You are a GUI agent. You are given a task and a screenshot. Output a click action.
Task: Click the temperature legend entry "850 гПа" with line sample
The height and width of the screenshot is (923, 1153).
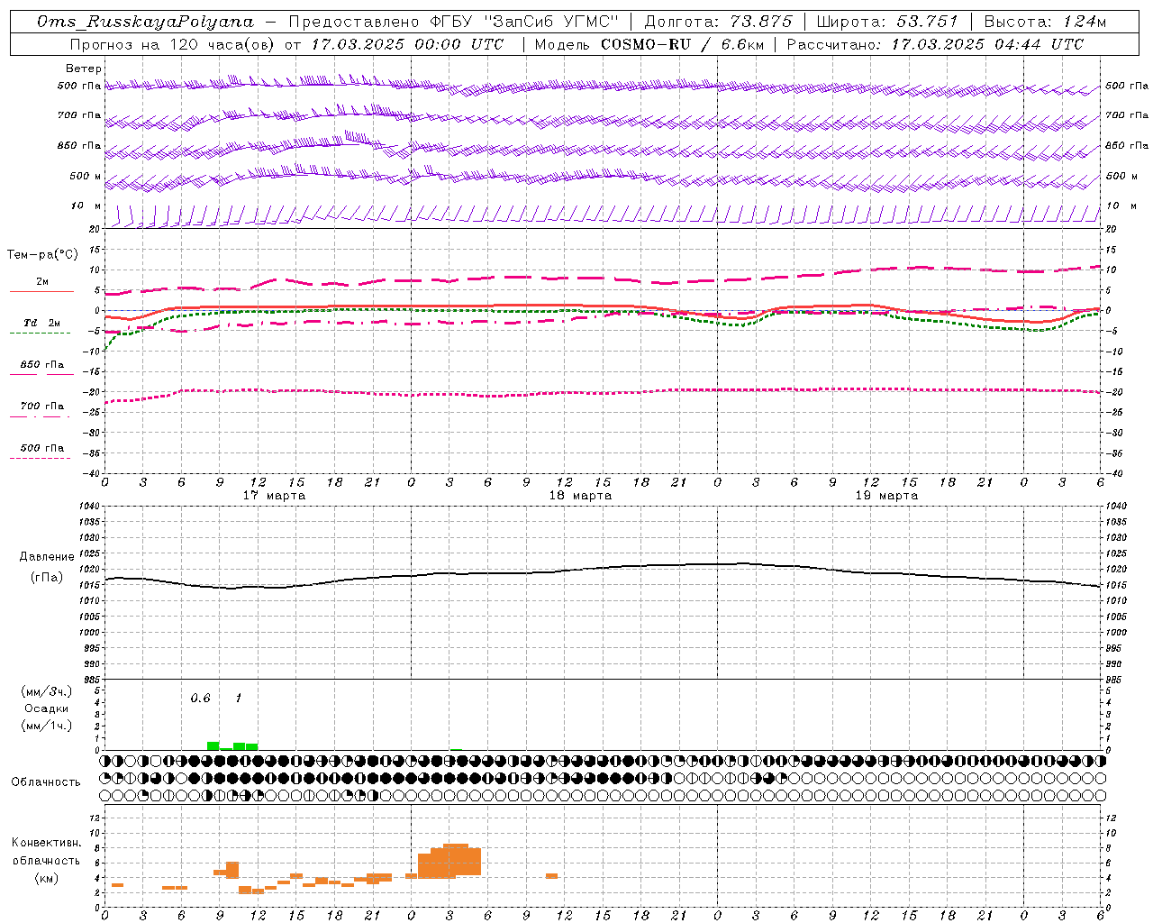coord(41,366)
